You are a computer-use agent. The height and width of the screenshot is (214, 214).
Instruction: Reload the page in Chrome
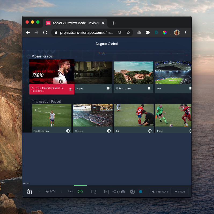pyautogui.click(x=45, y=32)
